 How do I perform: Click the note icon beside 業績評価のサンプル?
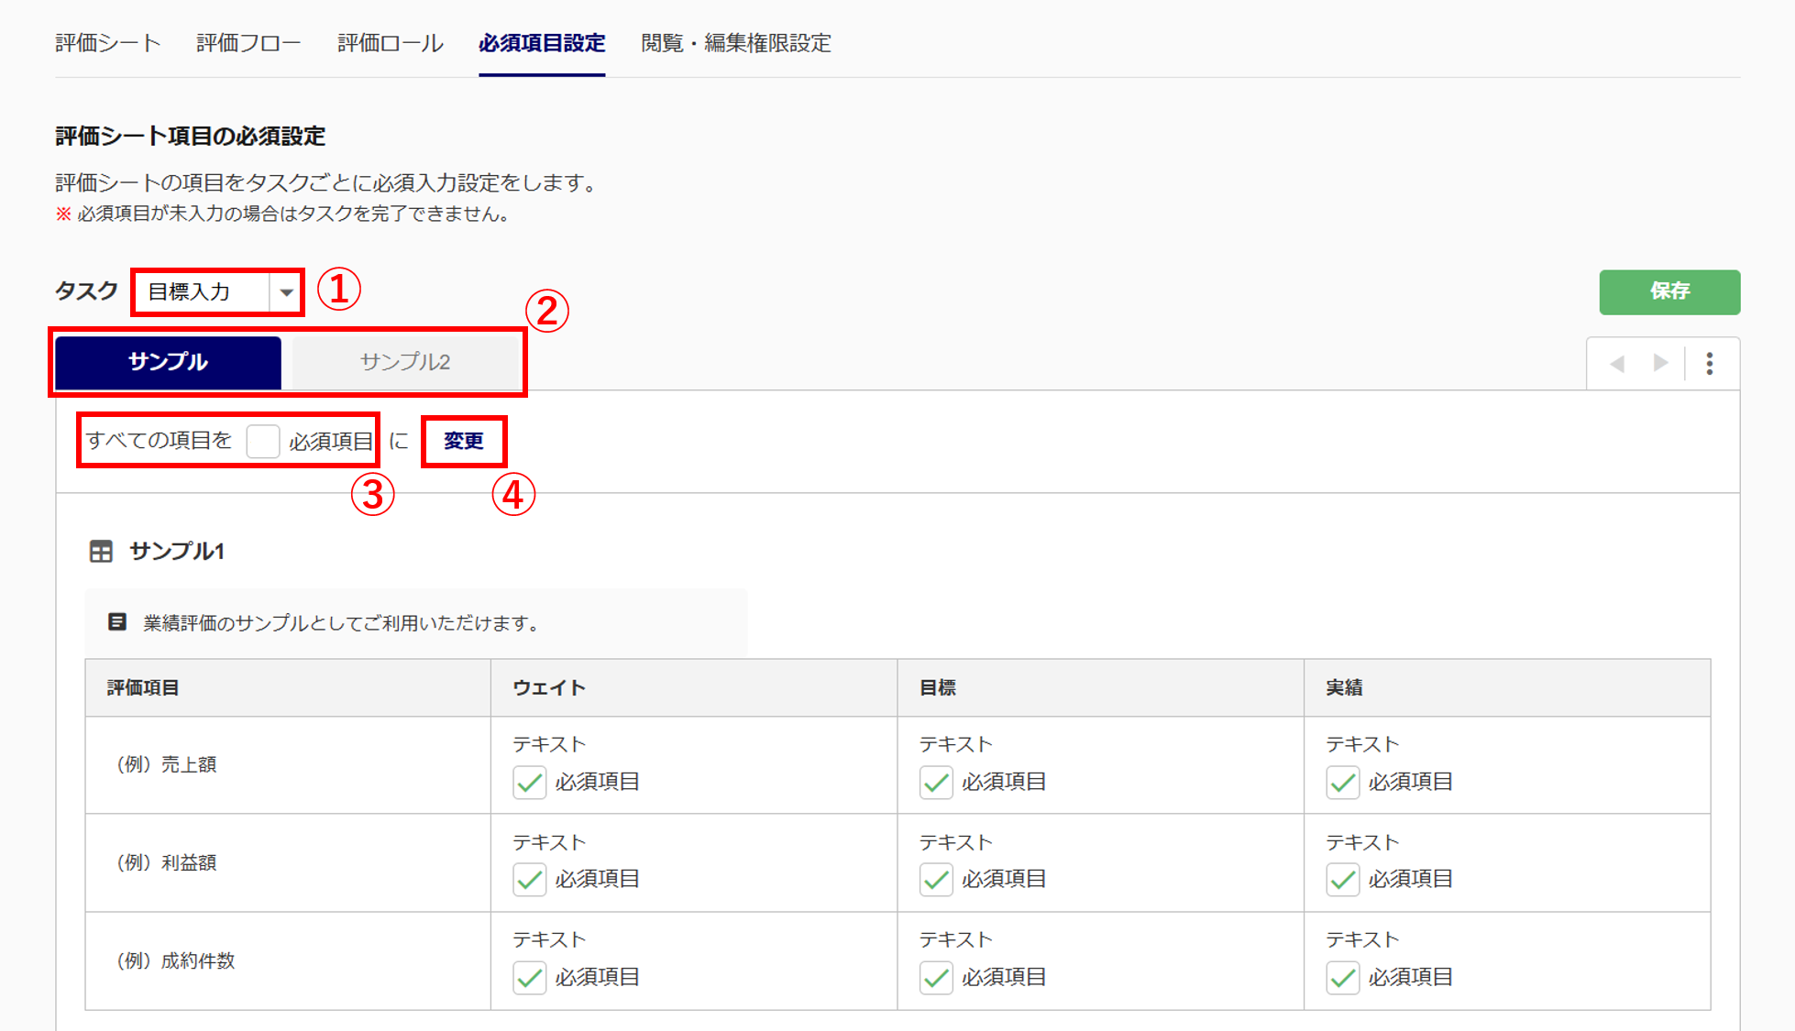click(117, 622)
